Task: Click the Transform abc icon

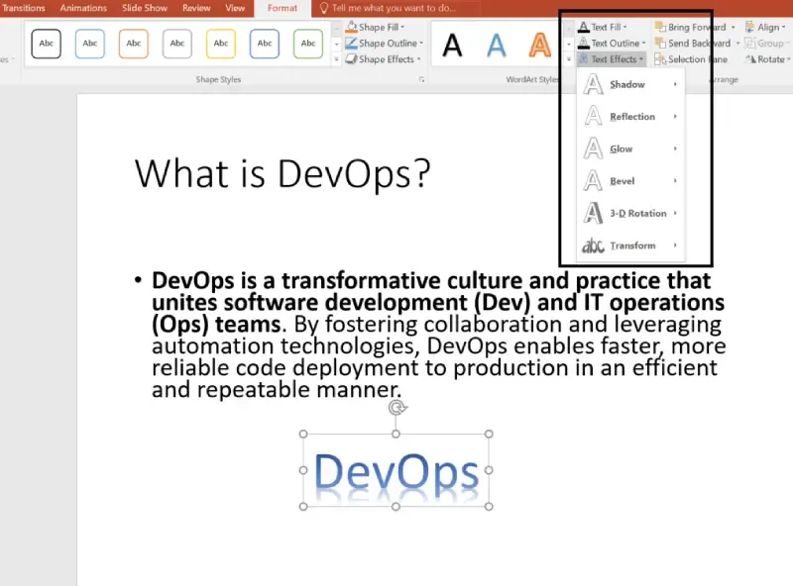Action: [593, 245]
